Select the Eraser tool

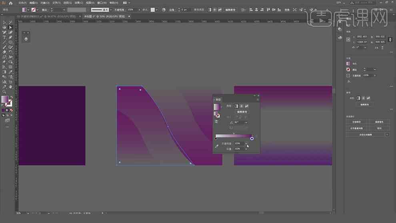(x=4, y=52)
